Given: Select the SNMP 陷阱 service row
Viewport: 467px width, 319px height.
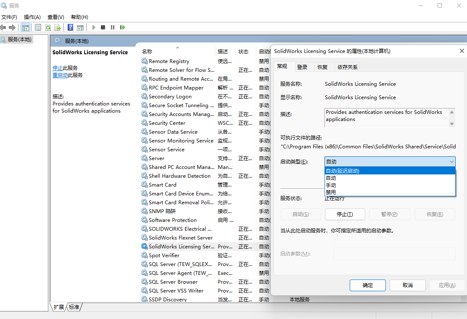Looking at the screenshot, I should click(206, 211).
